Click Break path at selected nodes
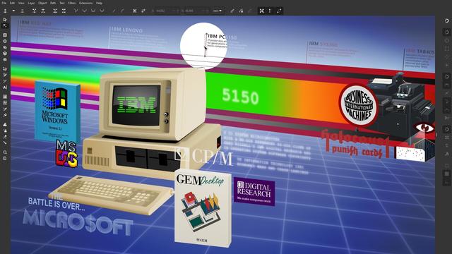452x254 pixels. (43, 11)
